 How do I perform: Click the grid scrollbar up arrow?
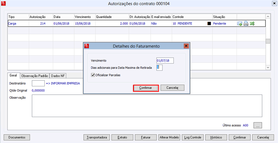268,16
